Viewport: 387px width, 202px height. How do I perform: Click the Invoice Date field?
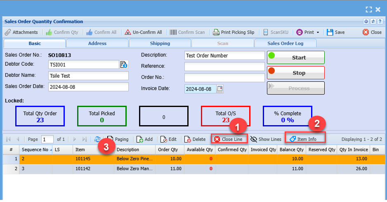click(201, 89)
